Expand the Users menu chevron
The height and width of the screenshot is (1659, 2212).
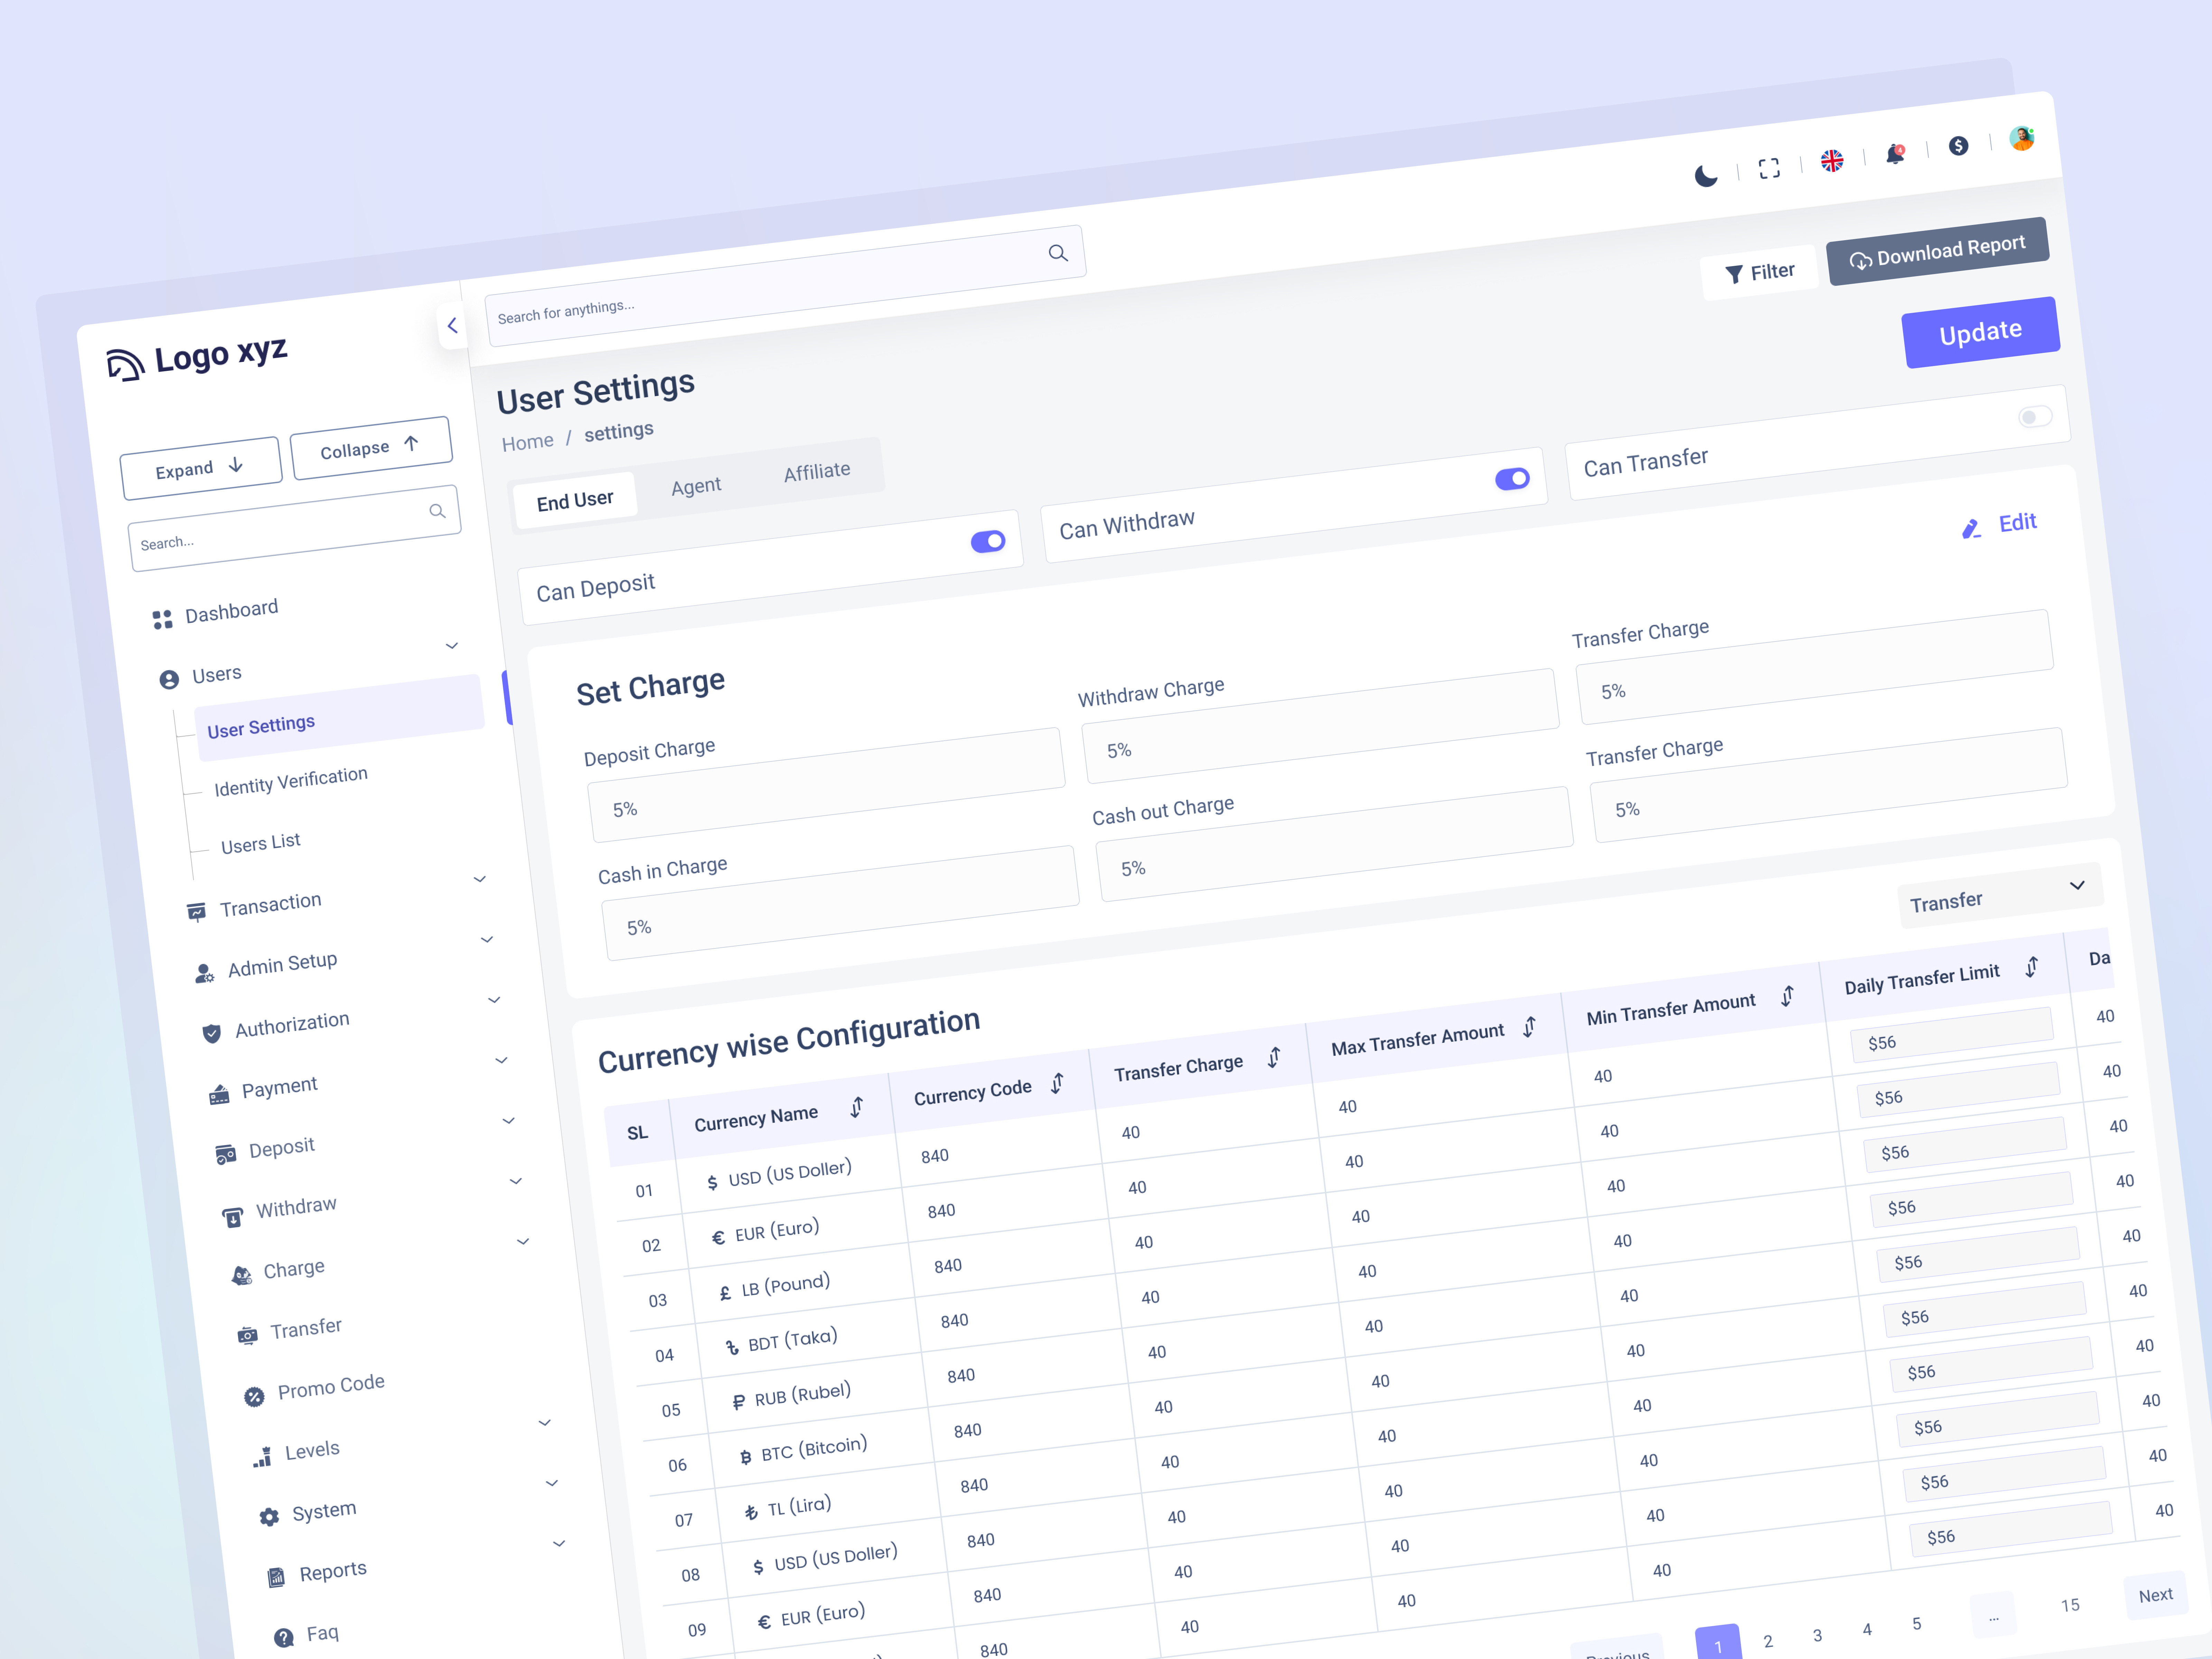tap(452, 646)
